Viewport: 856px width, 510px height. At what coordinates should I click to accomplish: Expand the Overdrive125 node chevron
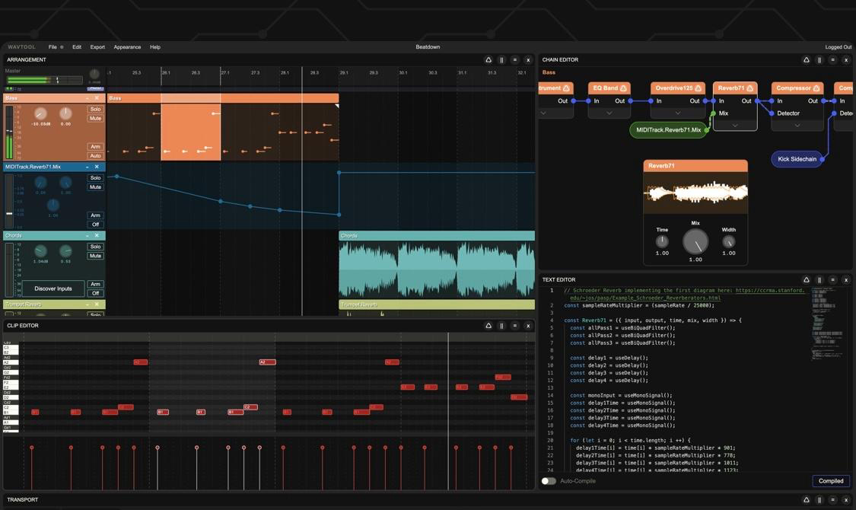point(677,113)
